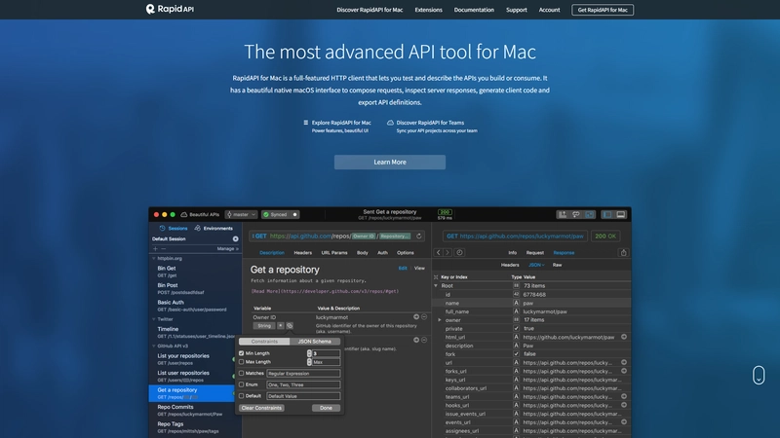Click the arrow icon in the events_url row

[624, 421]
